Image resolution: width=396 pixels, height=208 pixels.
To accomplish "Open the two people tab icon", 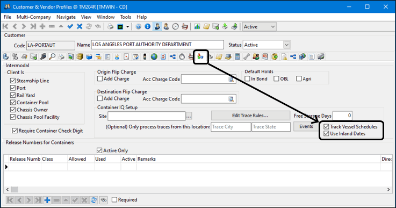I will click(x=256, y=56).
